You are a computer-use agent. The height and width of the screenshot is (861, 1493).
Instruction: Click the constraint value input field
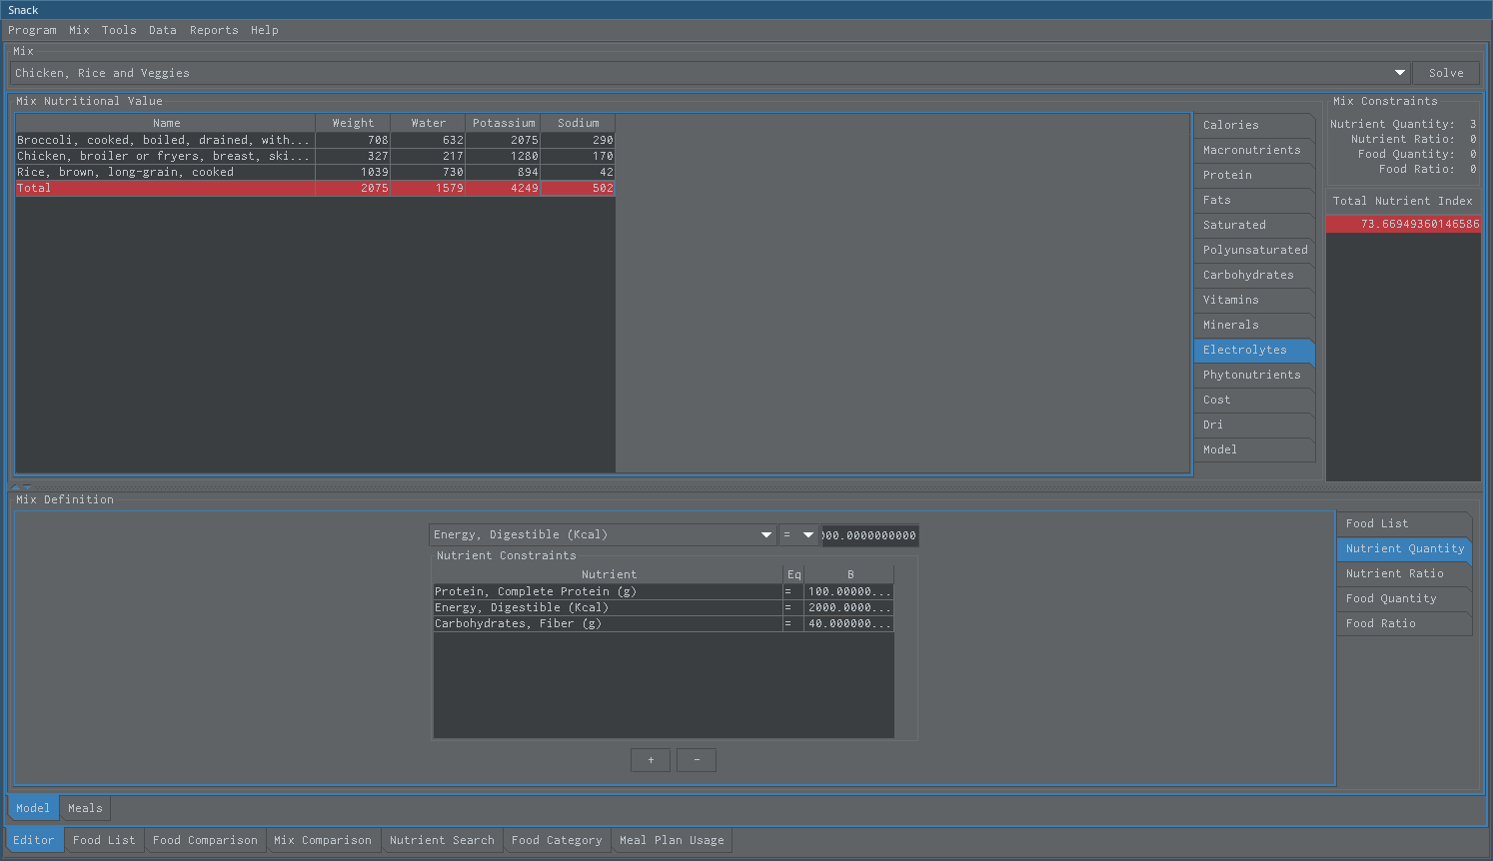[x=869, y=535]
